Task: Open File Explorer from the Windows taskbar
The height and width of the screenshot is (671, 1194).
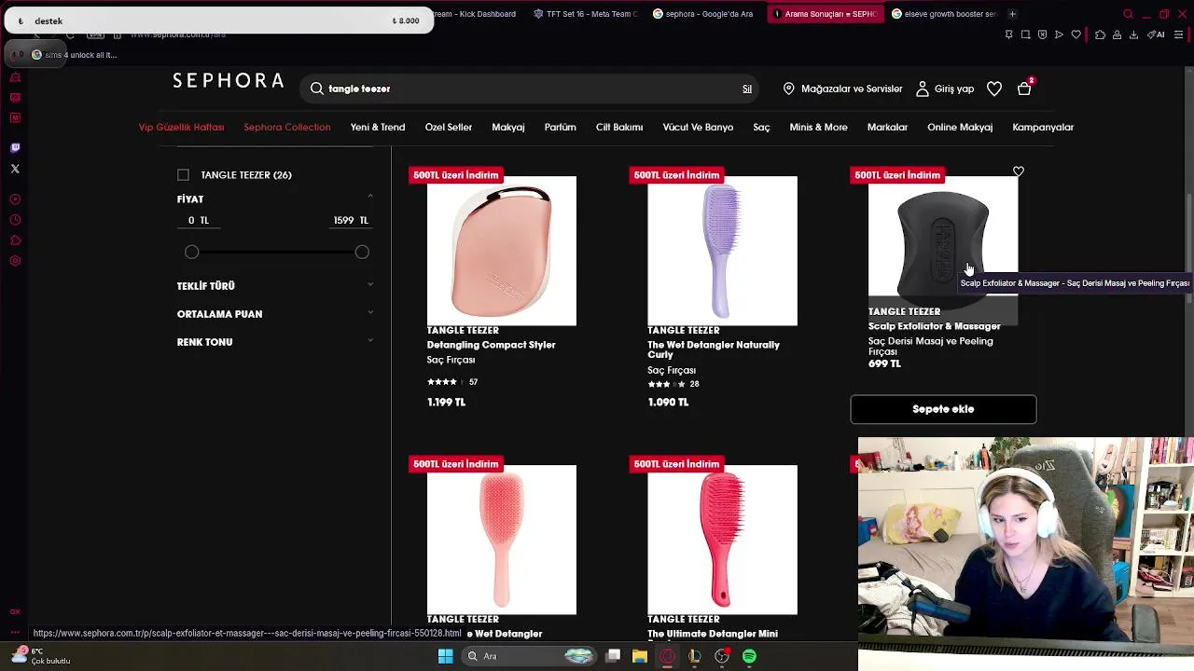Action: click(640, 656)
